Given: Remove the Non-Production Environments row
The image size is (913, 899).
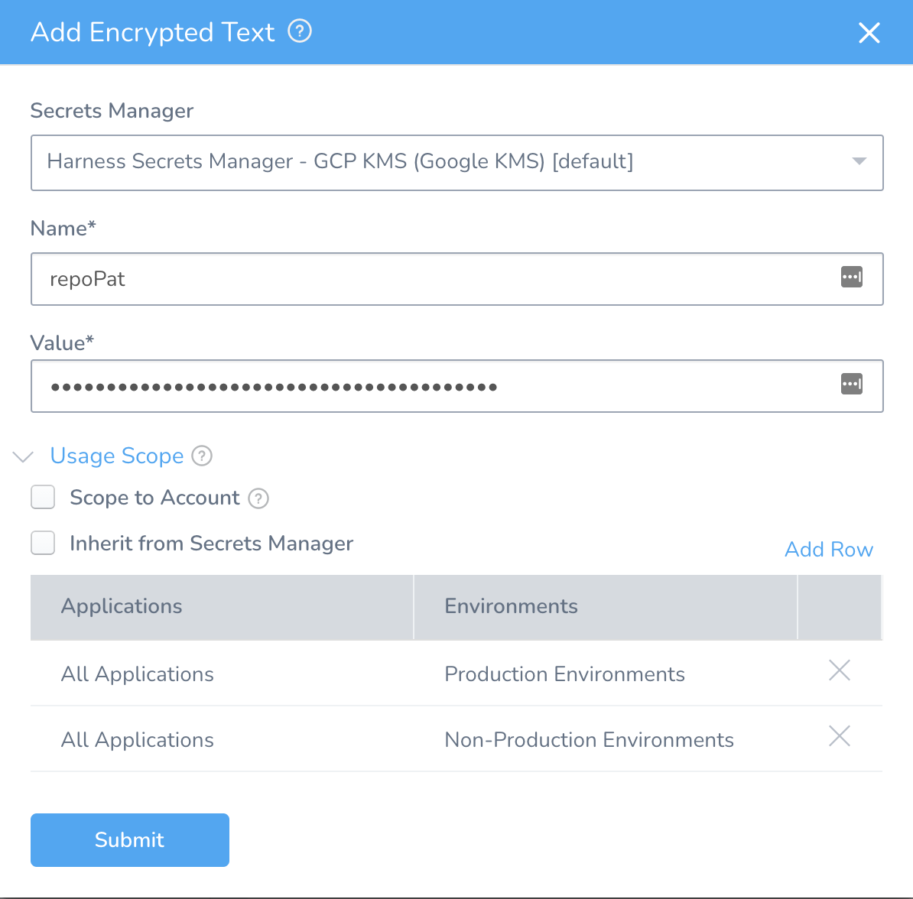Looking at the screenshot, I should [840, 737].
